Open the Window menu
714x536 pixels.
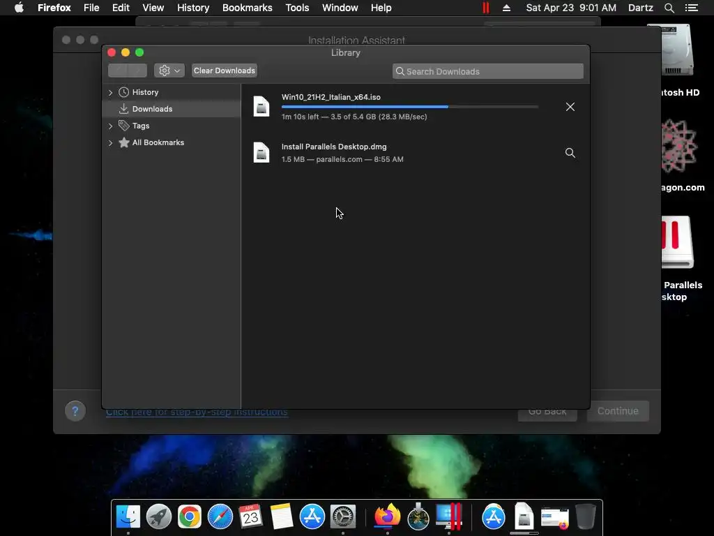tap(340, 8)
